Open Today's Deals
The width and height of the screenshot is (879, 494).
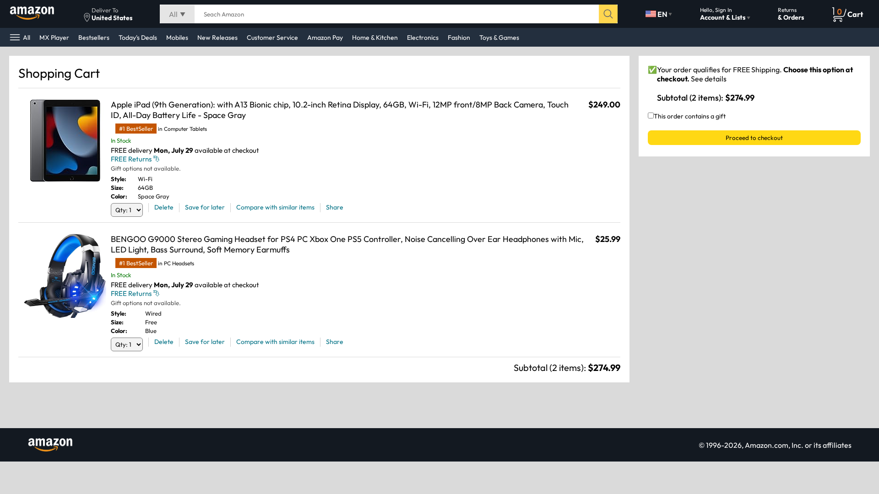(x=138, y=38)
